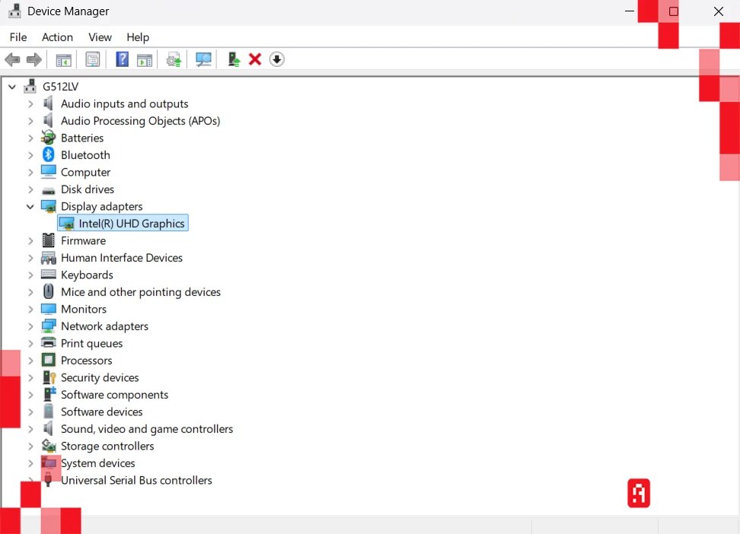Screen dimensions: 740x534
Task: Minimize the Device Manager window
Action: [630, 11]
